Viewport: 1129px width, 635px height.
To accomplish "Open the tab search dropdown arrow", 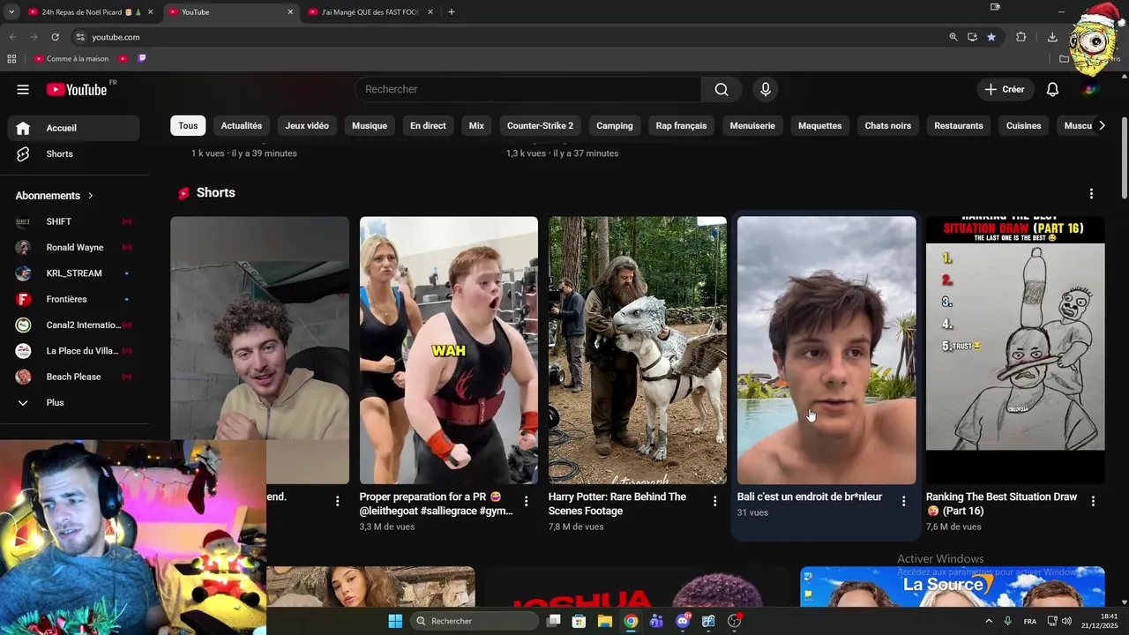I will coord(11,12).
